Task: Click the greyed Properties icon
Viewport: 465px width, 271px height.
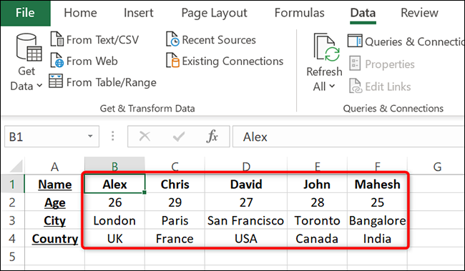Action: (x=355, y=63)
